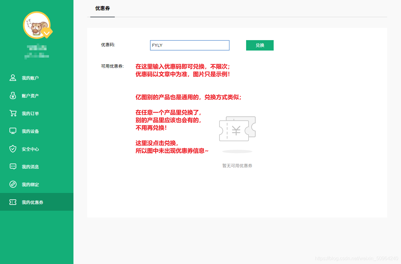This screenshot has height=264, width=401.
Task: Click the ticket icon for 我的优惠券
Action: point(13,202)
